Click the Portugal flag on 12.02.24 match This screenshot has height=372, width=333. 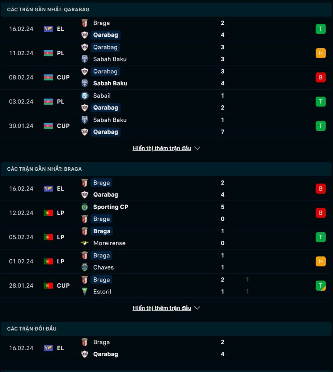click(48, 213)
